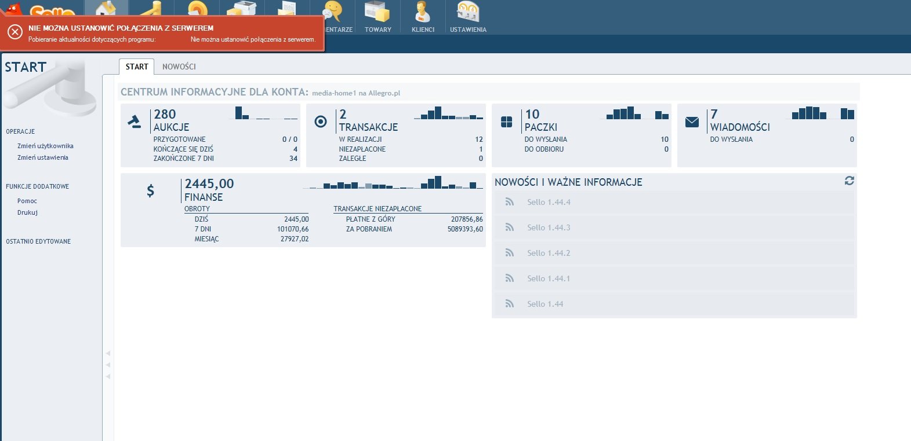Click the Start home icon in toolbar
Viewport: 911px width, 441px height.
(106, 8)
